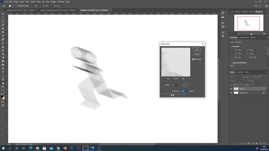Viewport: 269px width, 151px height.
Task: Select the Brush tool
Action: click(x=3, y=43)
